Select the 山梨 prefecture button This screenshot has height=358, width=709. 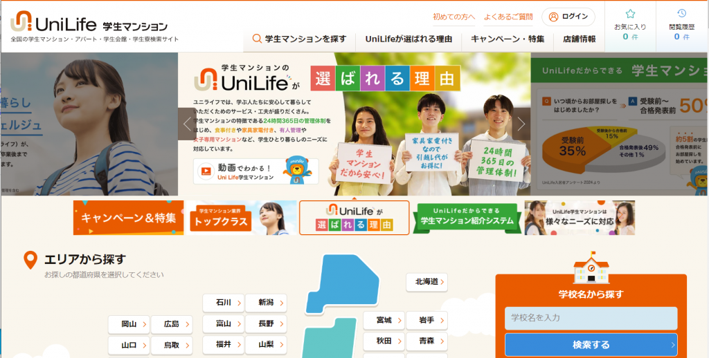click(x=266, y=344)
